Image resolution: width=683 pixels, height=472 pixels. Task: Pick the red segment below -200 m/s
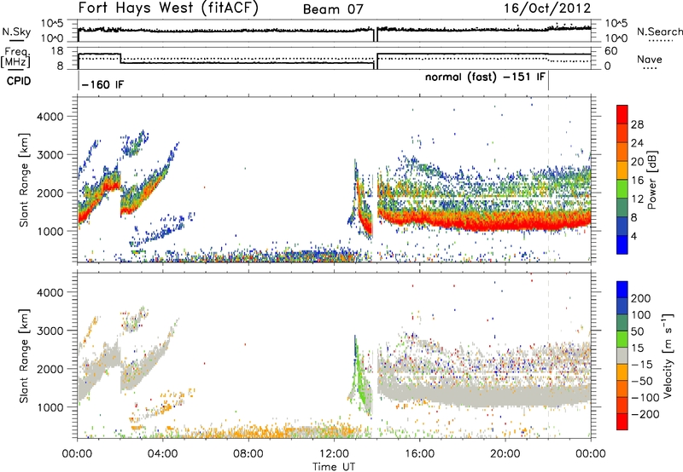(622, 423)
